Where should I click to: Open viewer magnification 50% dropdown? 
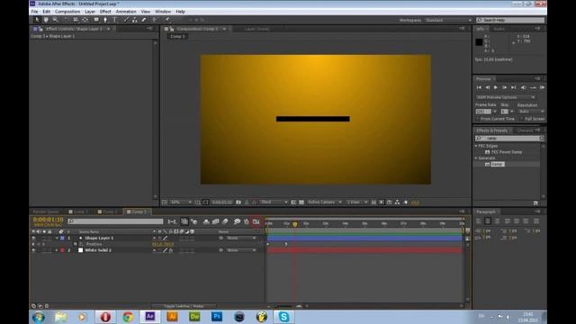click(181, 202)
